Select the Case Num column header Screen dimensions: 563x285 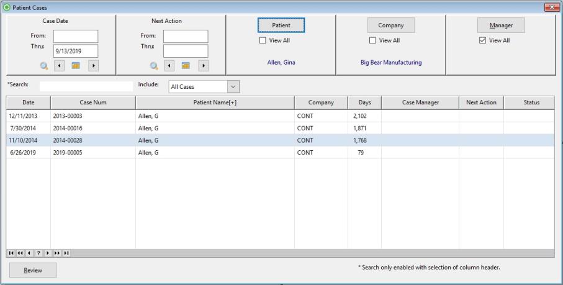[93, 102]
